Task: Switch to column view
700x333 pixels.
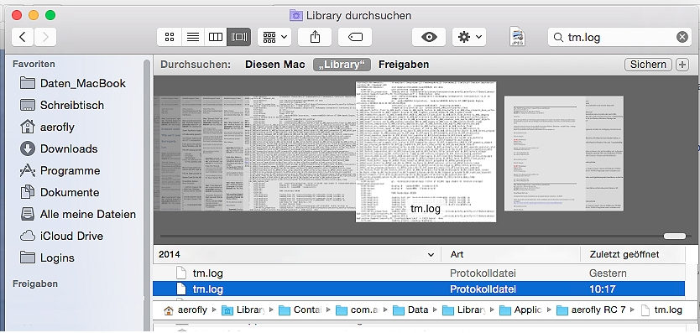Action: [x=216, y=37]
